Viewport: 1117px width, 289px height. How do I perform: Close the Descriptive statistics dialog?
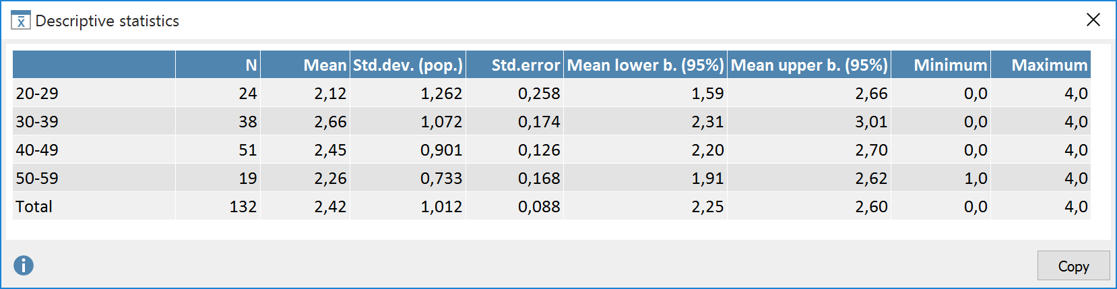[1093, 20]
